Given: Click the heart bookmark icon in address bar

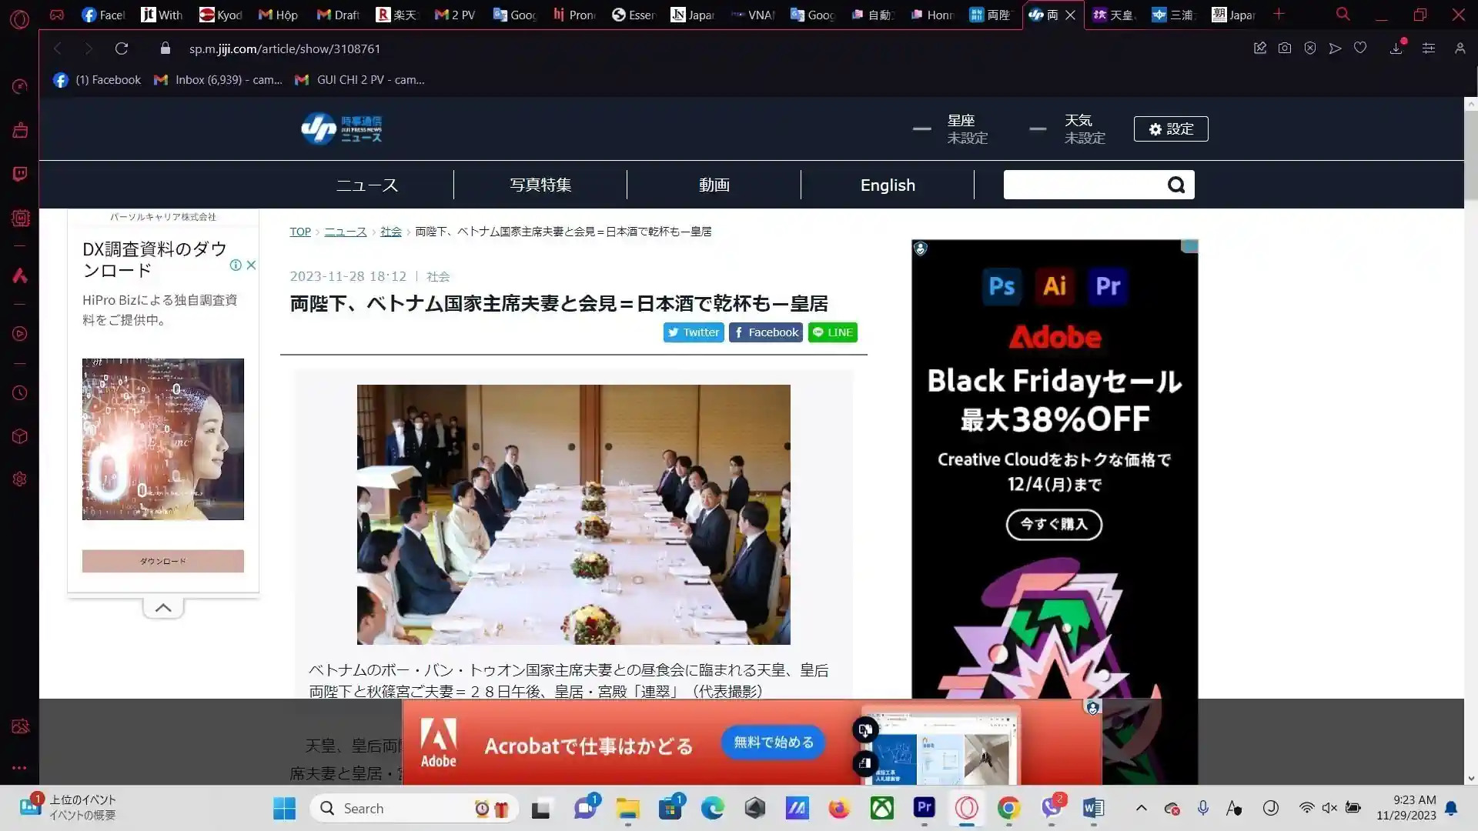Looking at the screenshot, I should tap(1360, 48).
